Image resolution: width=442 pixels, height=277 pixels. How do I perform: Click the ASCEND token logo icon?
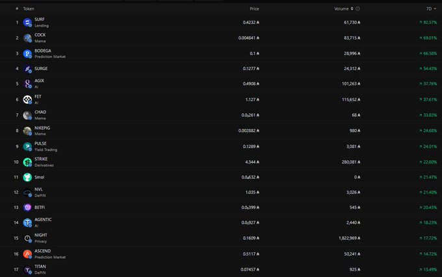pos(27,254)
